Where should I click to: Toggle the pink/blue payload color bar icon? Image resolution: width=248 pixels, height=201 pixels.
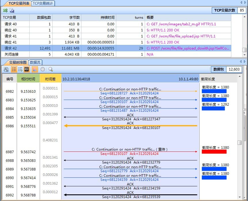coord(34,69)
